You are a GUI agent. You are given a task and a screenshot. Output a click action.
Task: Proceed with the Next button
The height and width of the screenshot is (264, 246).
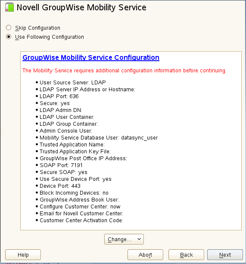click(x=225, y=255)
